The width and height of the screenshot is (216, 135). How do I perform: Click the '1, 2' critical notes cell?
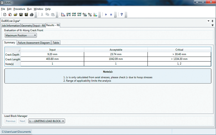click(179, 64)
